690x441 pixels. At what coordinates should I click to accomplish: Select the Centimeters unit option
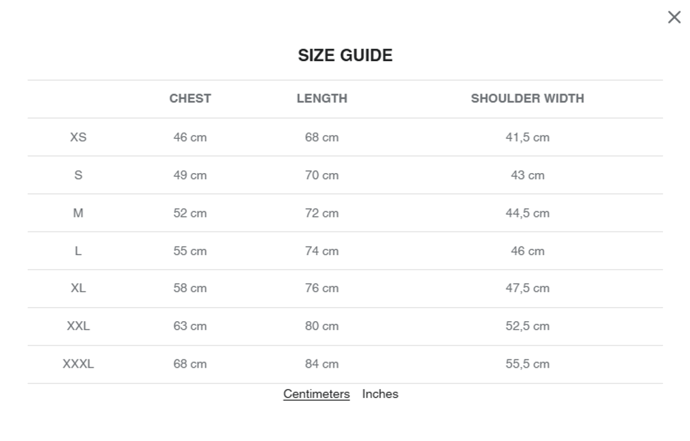(316, 394)
